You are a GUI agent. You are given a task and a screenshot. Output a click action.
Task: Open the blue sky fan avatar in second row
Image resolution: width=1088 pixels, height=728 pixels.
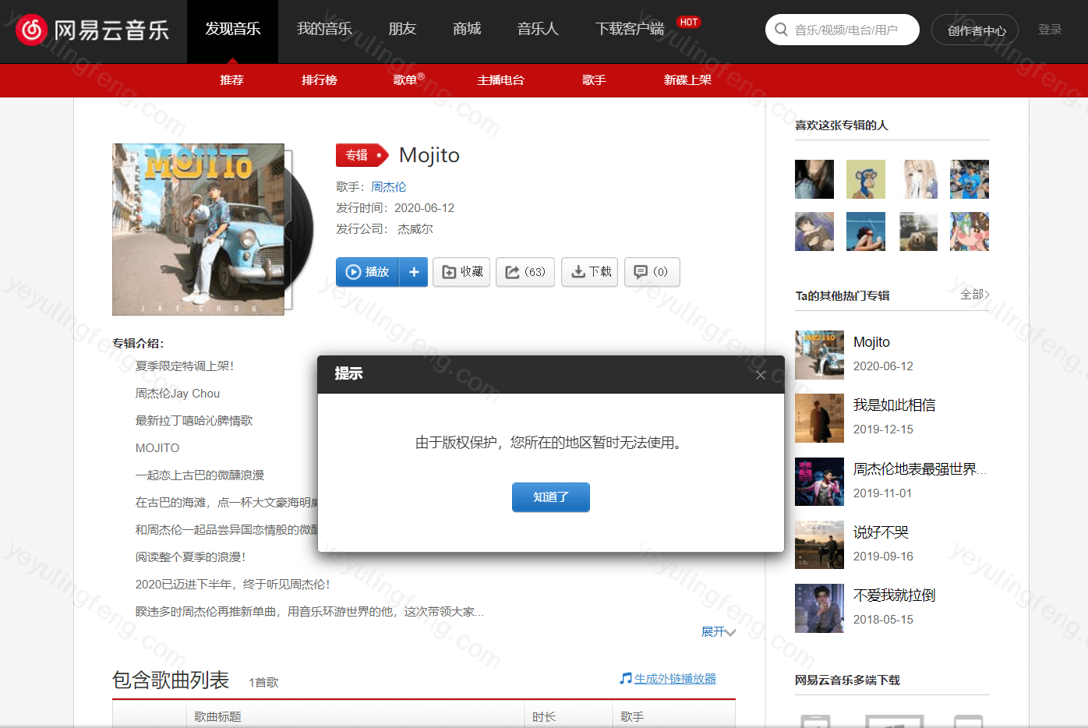[x=866, y=231]
